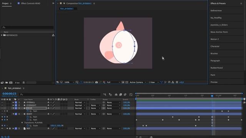Collapse the HEAD layer properties
The height and width of the screenshot is (138, 246).
[x=13, y=108]
